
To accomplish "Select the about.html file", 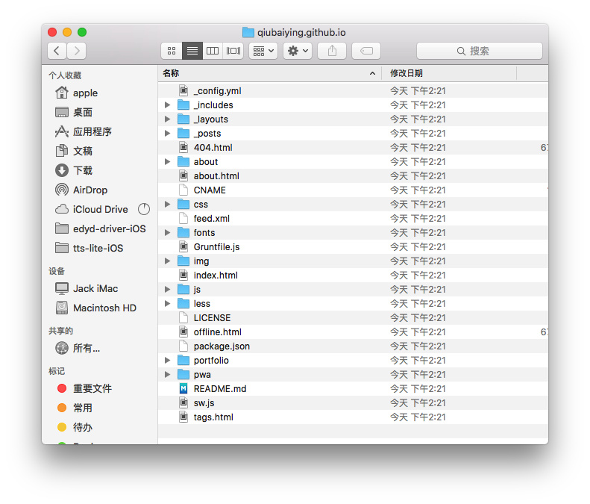I will [x=353, y=176].
